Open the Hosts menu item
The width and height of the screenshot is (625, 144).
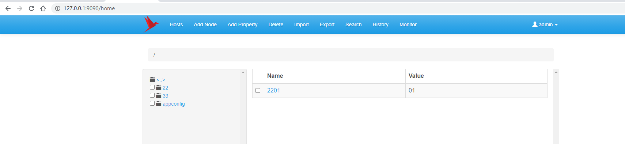tap(176, 24)
